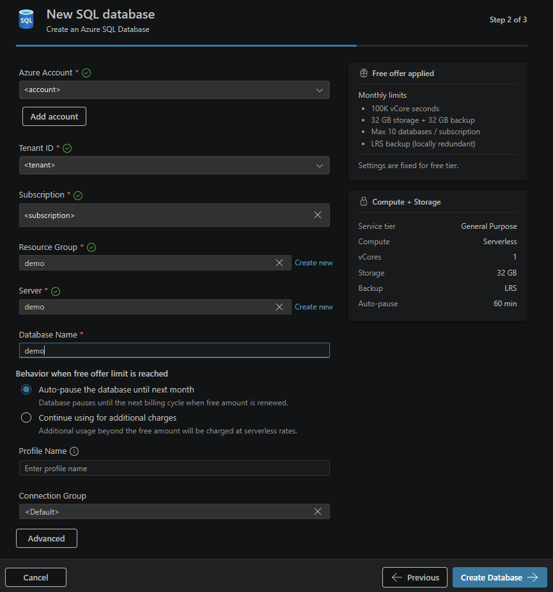Open the Tenant ID dropdown
The image size is (553, 592).
(x=175, y=166)
